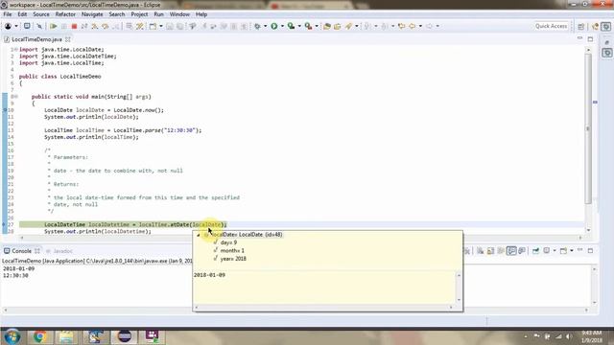Open the Back history dropdown arrow
This screenshot has width=614, height=345.
[420, 26]
